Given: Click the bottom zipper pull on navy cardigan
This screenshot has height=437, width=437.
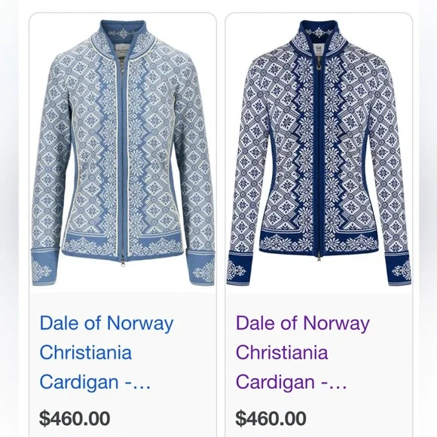Looking at the screenshot, I should point(319,256).
